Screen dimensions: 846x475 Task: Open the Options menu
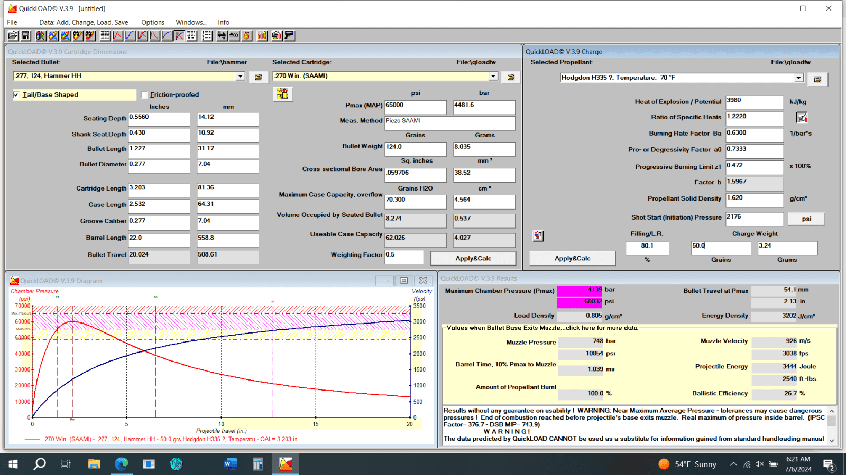(x=153, y=22)
